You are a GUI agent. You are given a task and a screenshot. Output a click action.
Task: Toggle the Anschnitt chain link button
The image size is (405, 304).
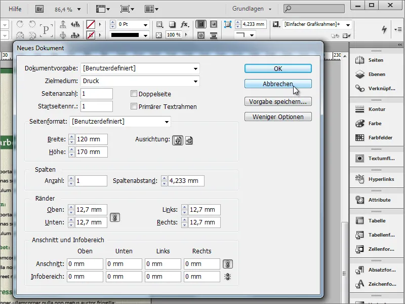pos(227,264)
